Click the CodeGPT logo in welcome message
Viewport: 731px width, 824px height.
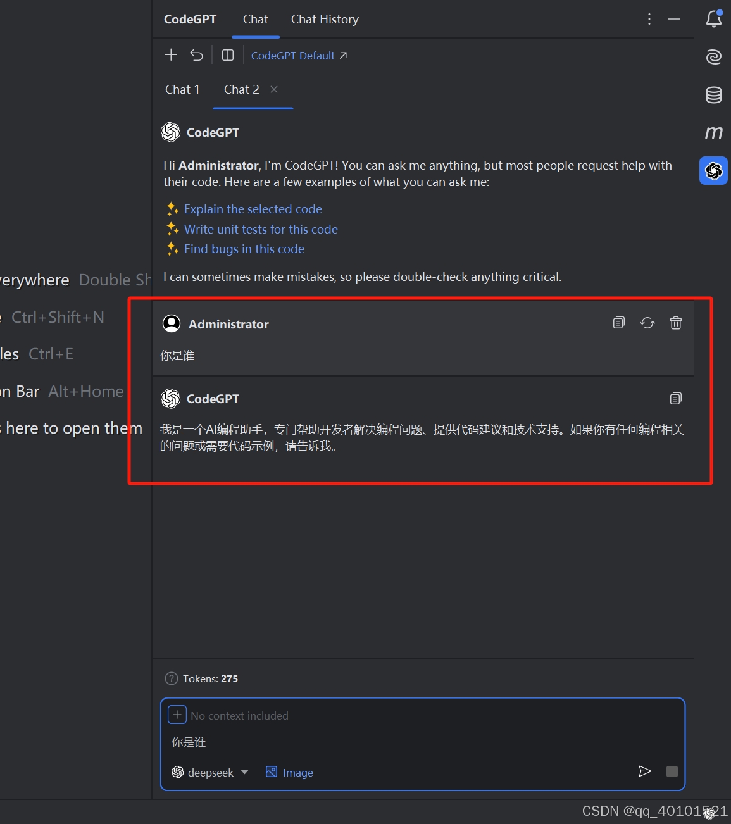[x=171, y=132]
